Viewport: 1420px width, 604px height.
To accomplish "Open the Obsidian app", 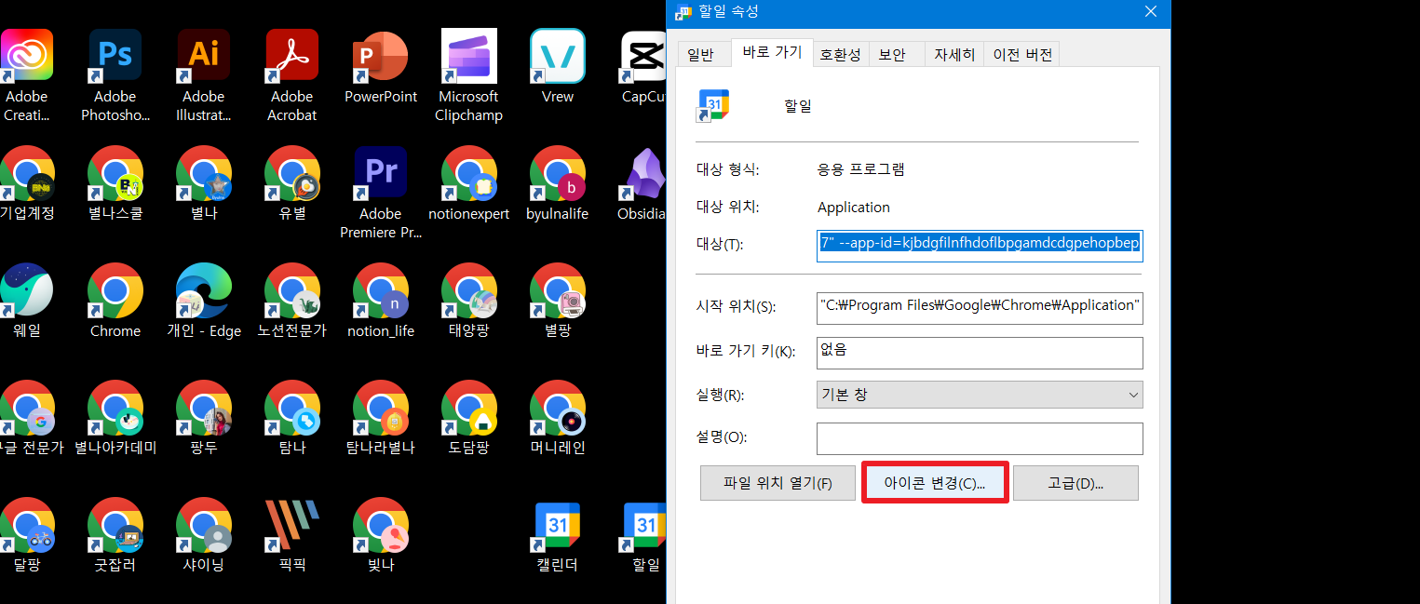I will click(x=642, y=172).
